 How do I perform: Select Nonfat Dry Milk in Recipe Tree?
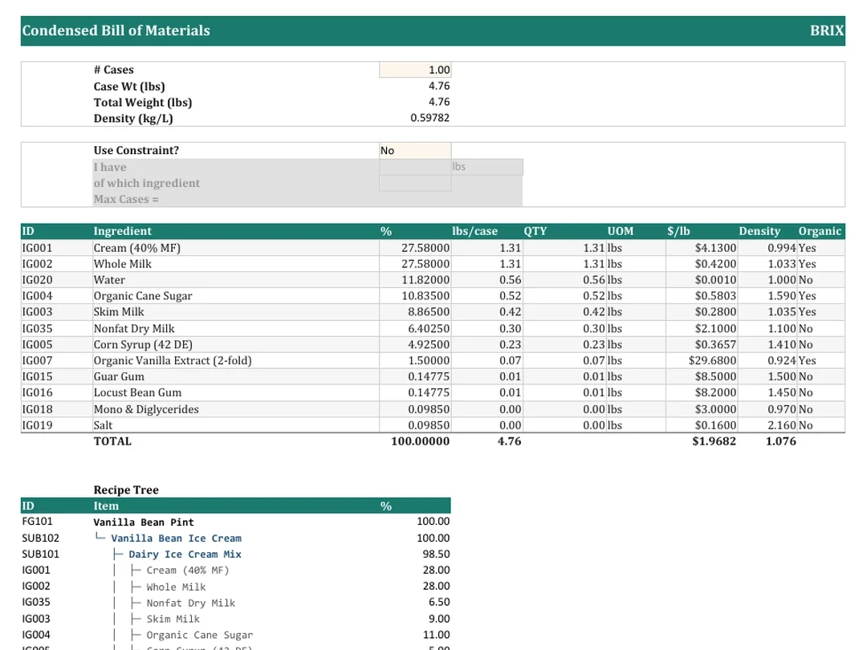pos(191,603)
